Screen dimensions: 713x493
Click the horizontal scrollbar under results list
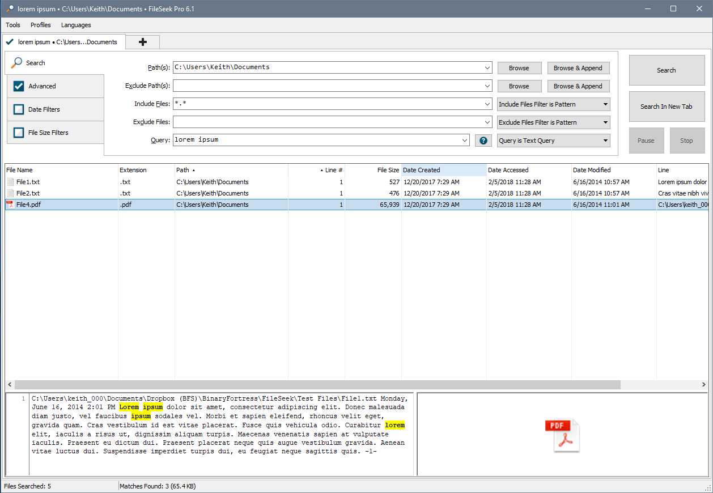[x=317, y=385]
